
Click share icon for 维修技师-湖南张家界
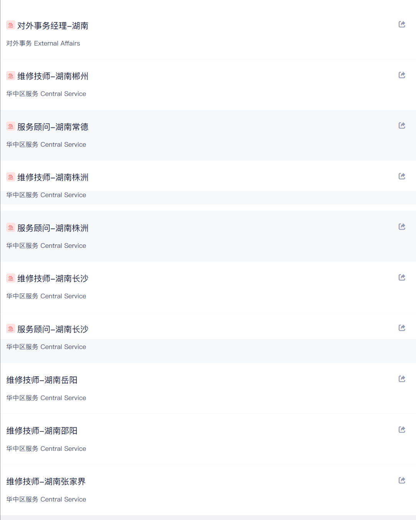click(402, 480)
